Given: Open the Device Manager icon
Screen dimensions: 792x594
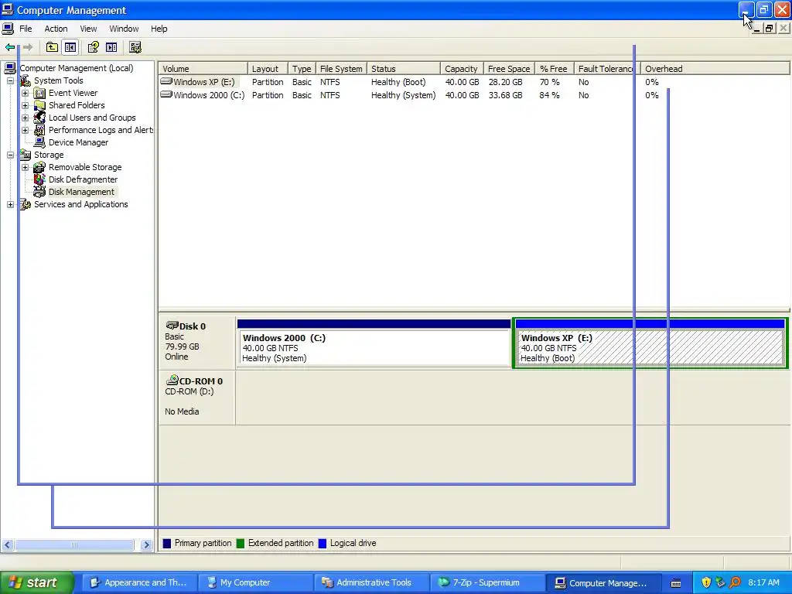Looking at the screenshot, I should [39, 142].
